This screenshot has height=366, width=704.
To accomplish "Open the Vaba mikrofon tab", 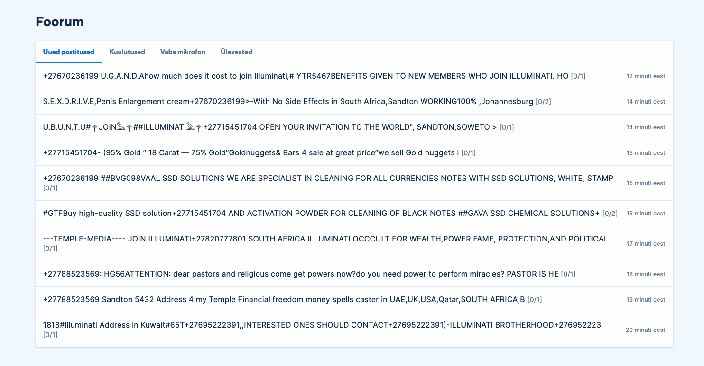I will [183, 52].
